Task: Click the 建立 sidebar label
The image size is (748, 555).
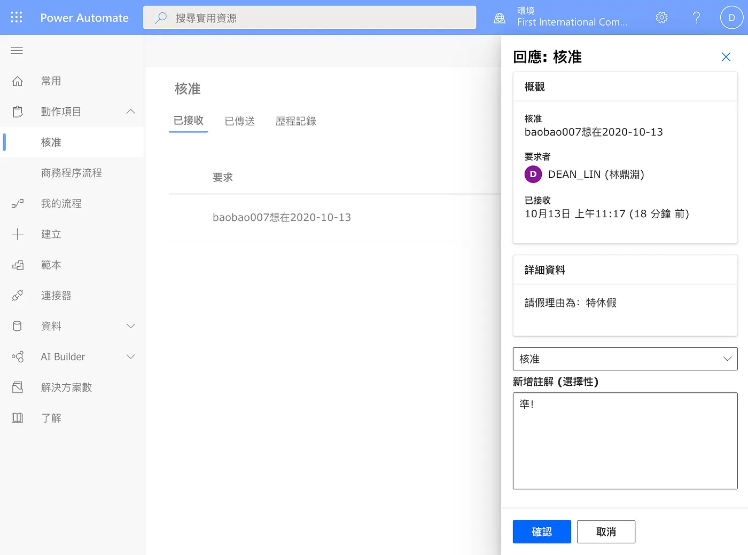Action: tap(51, 234)
